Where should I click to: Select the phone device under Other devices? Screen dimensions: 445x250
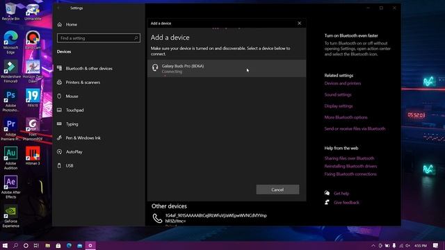pos(210,218)
